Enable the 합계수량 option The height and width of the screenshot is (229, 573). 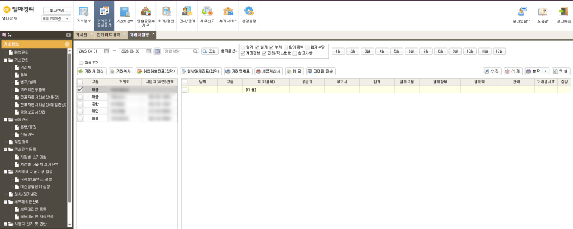(x=307, y=47)
